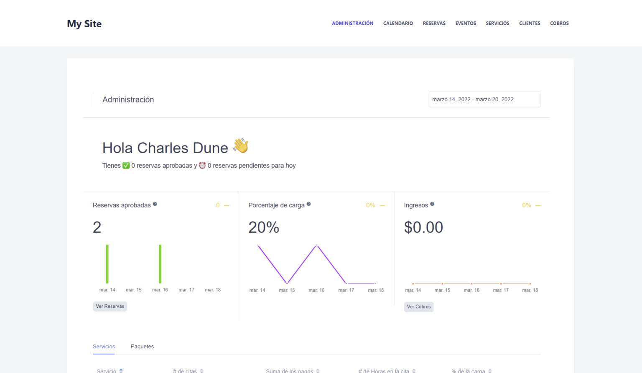This screenshot has width=642, height=373.
Task: Open the Calendario menu item
Action: pos(398,23)
